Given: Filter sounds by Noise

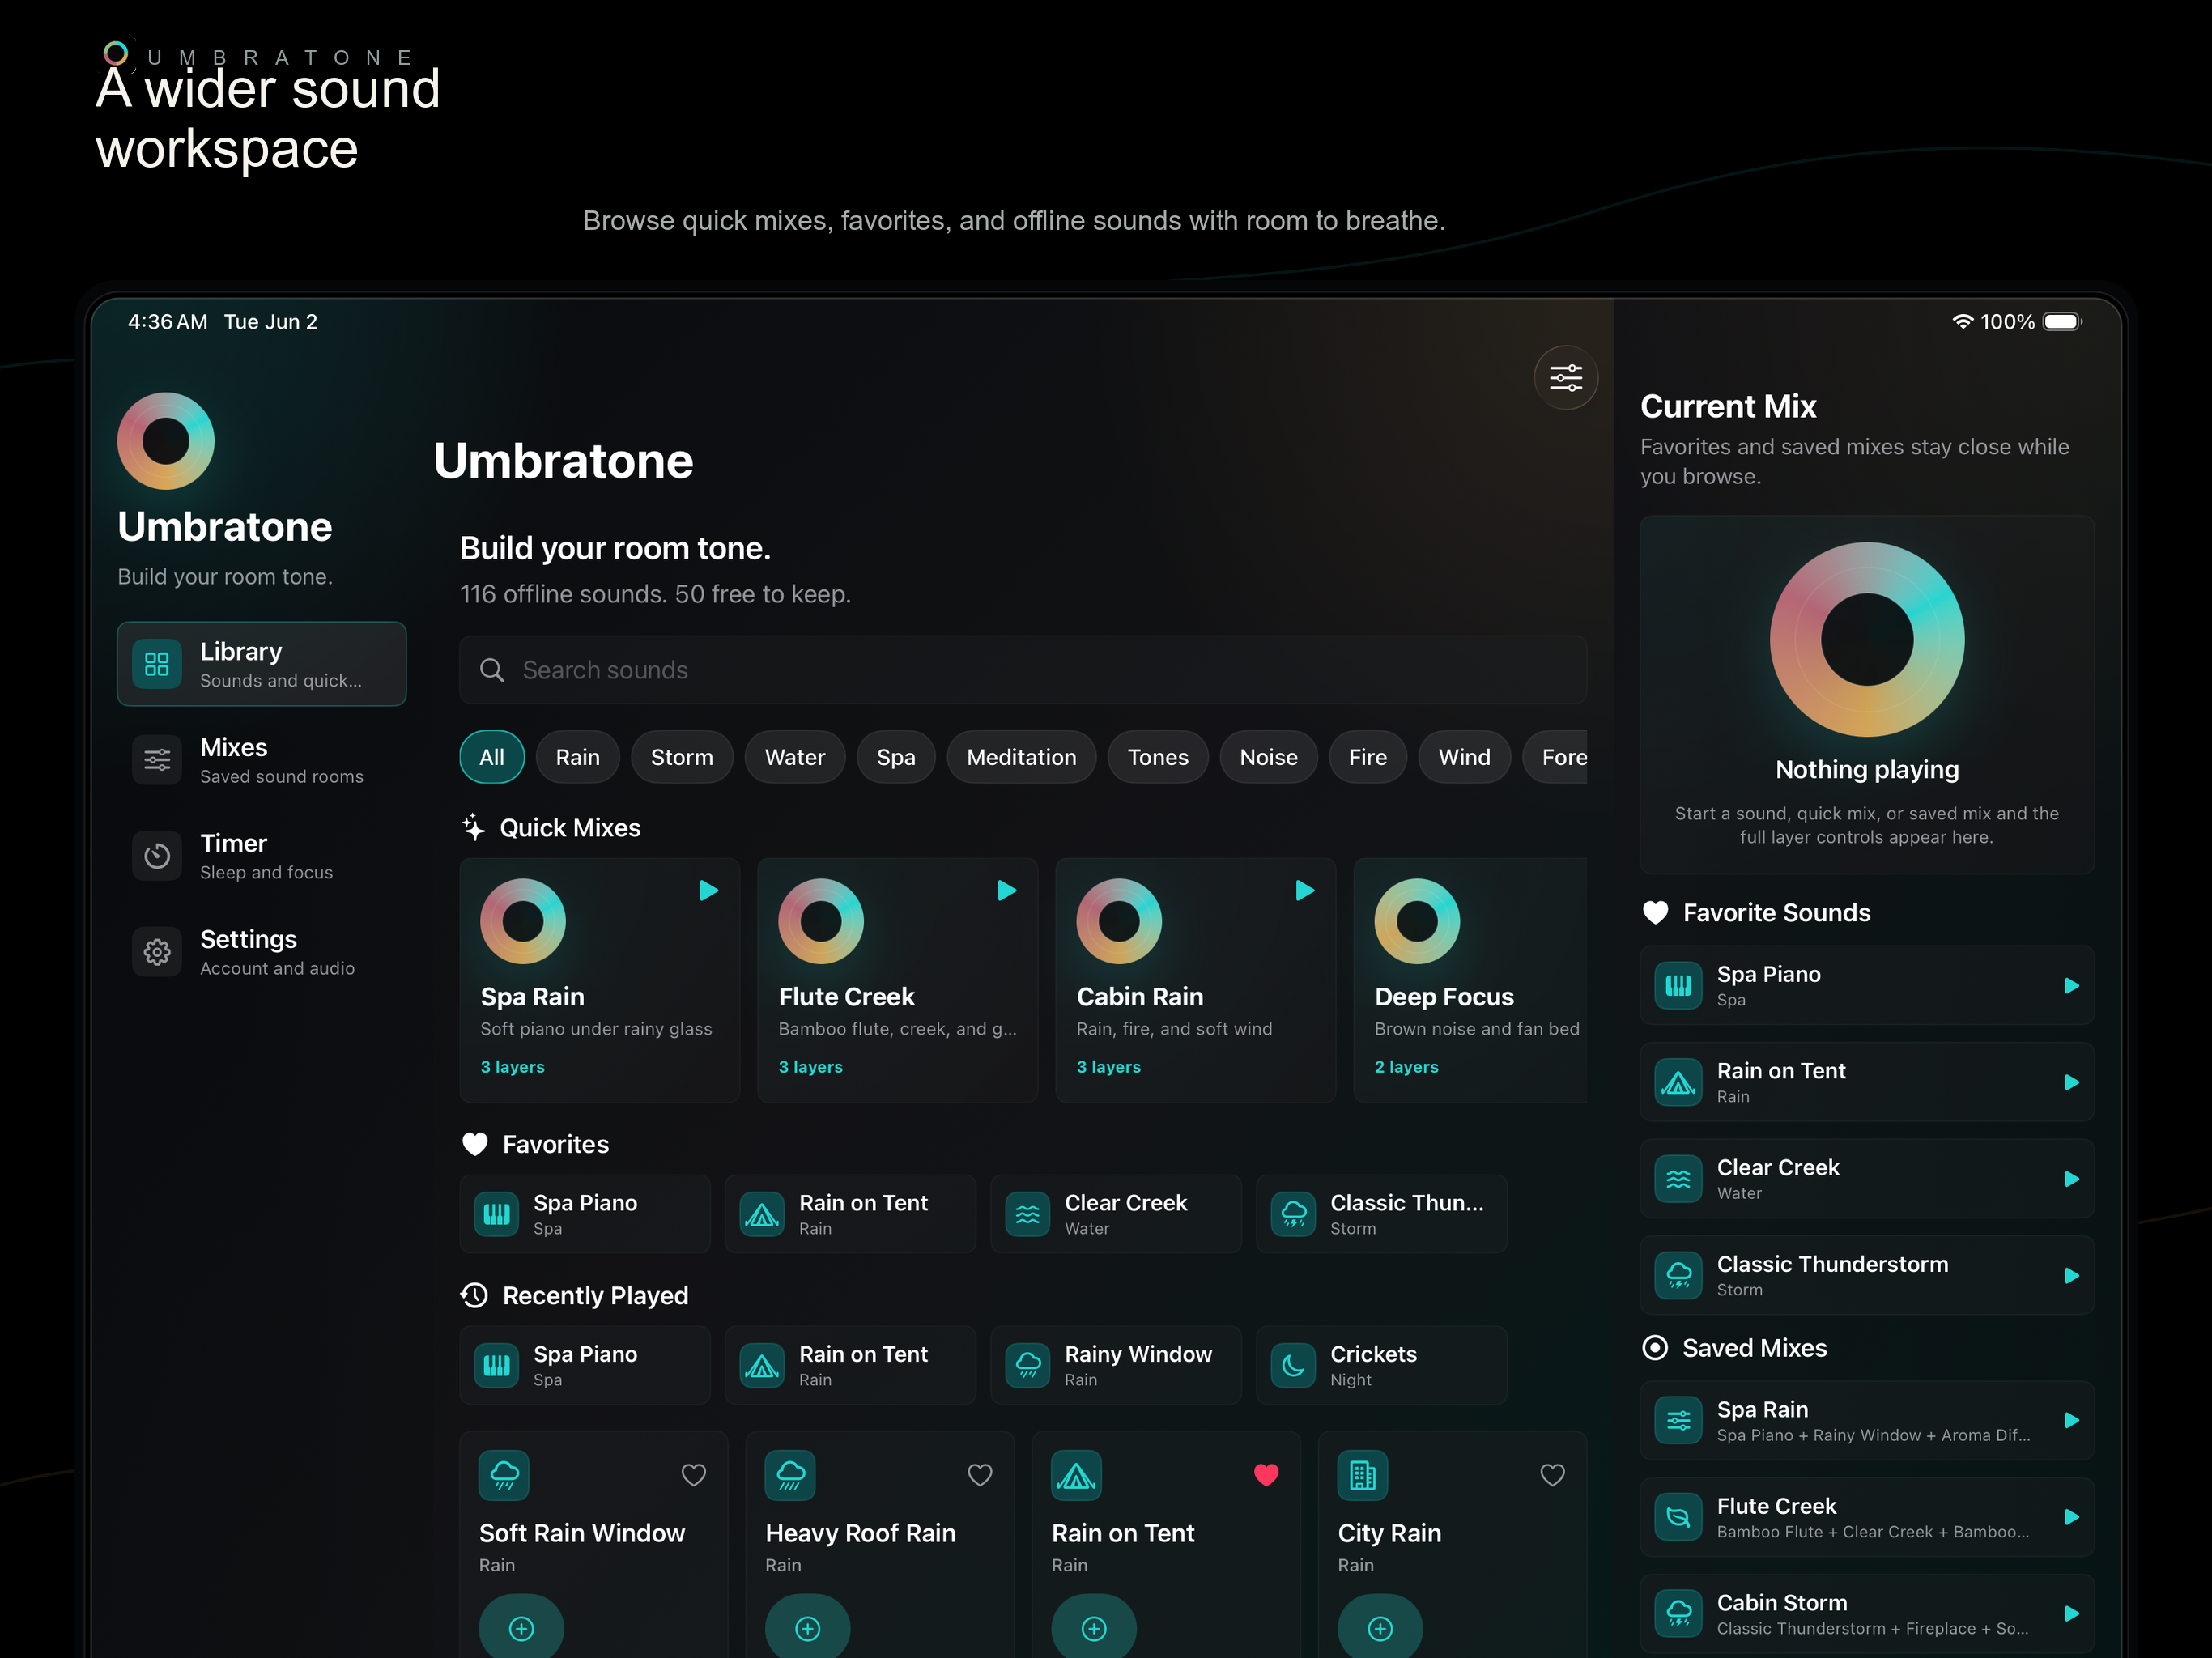Looking at the screenshot, I should pos(1268,757).
